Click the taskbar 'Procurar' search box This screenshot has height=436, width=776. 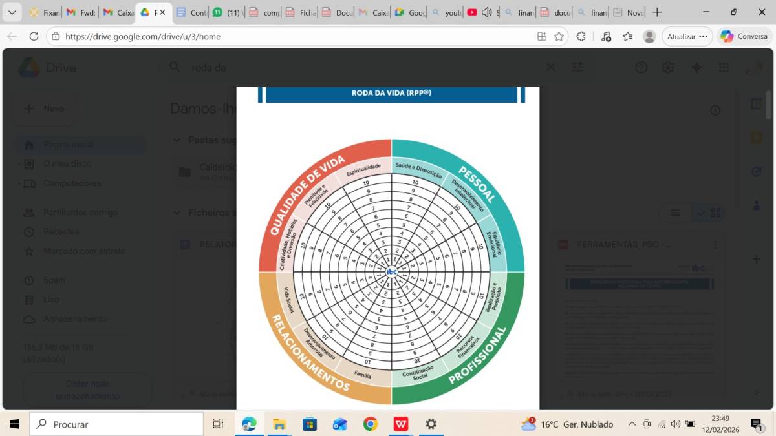pos(116,424)
